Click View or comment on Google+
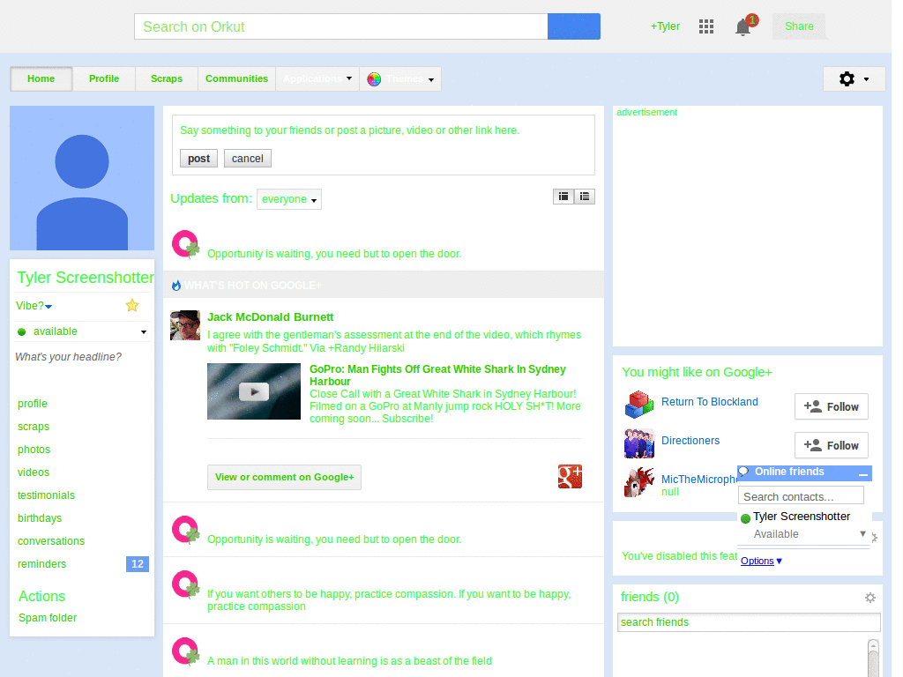Image resolution: width=903 pixels, height=677 pixels. point(285,477)
